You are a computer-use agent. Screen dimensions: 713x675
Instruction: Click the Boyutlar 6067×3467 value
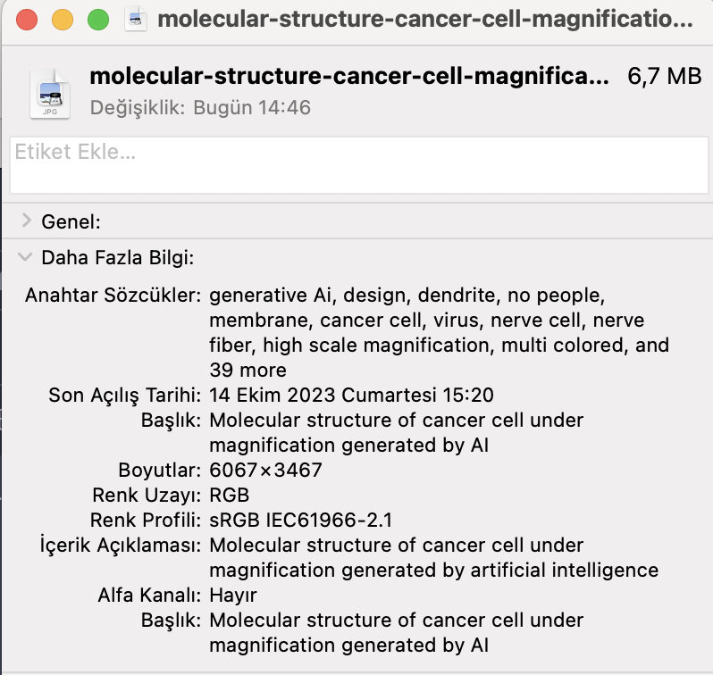265,470
